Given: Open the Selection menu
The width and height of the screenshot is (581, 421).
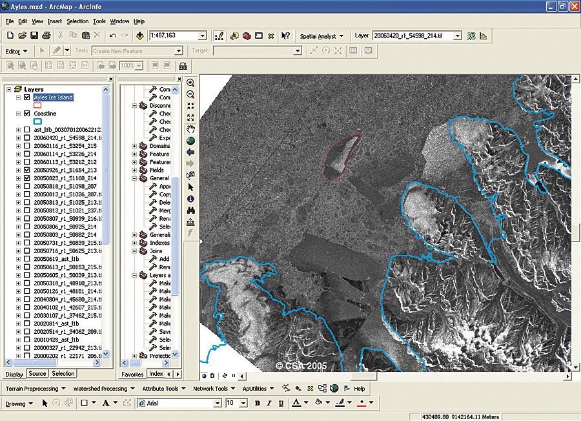Looking at the screenshot, I should click(77, 21).
